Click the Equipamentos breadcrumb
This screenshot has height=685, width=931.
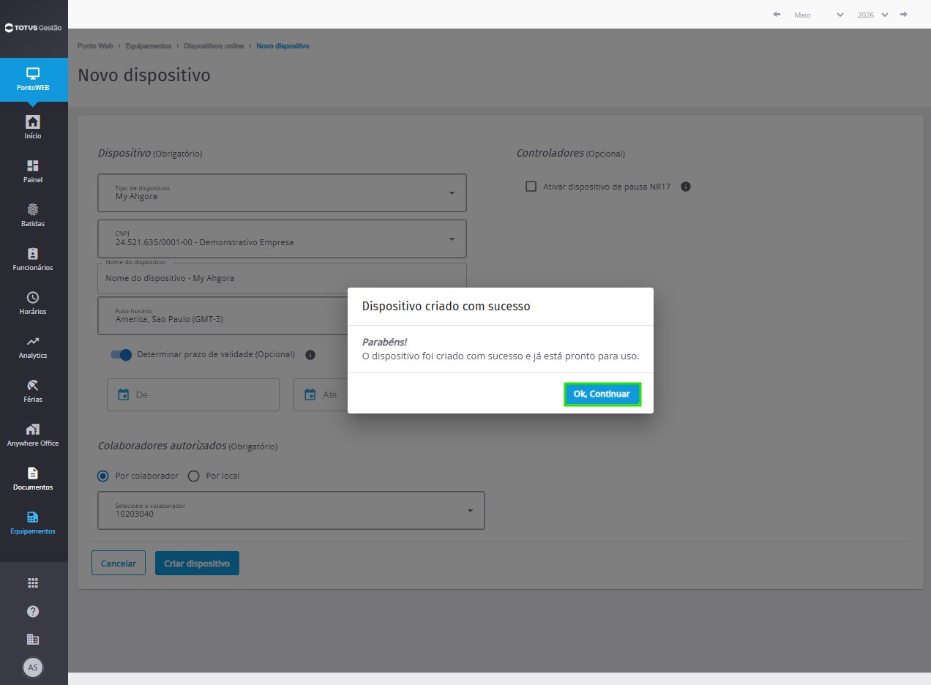tap(149, 46)
